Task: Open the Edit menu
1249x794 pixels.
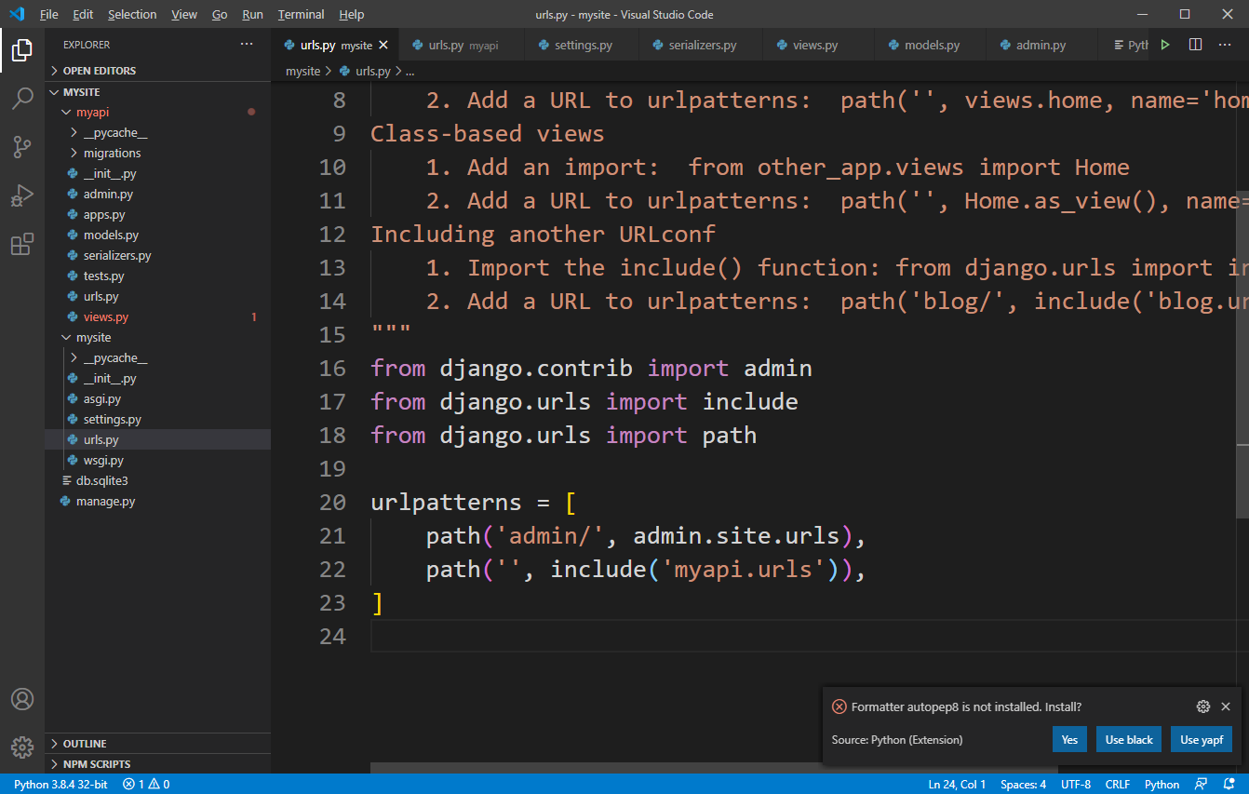Action: [x=83, y=14]
